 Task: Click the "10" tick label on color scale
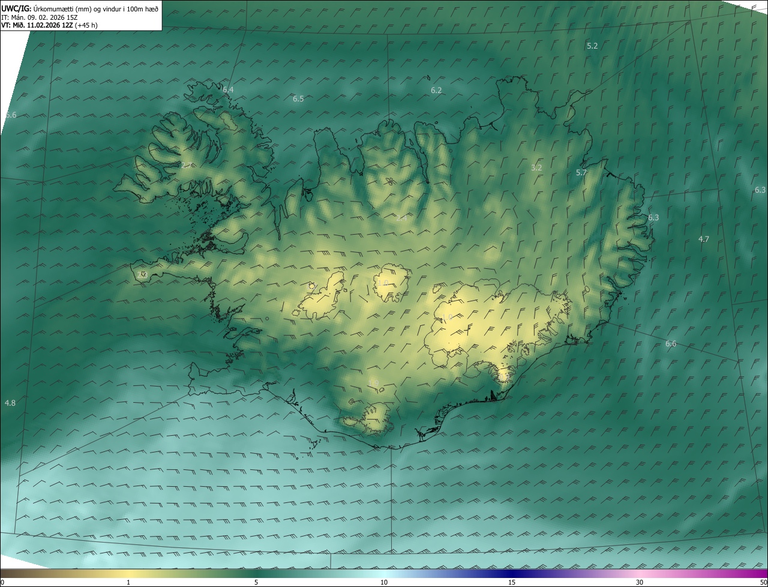[x=384, y=582]
